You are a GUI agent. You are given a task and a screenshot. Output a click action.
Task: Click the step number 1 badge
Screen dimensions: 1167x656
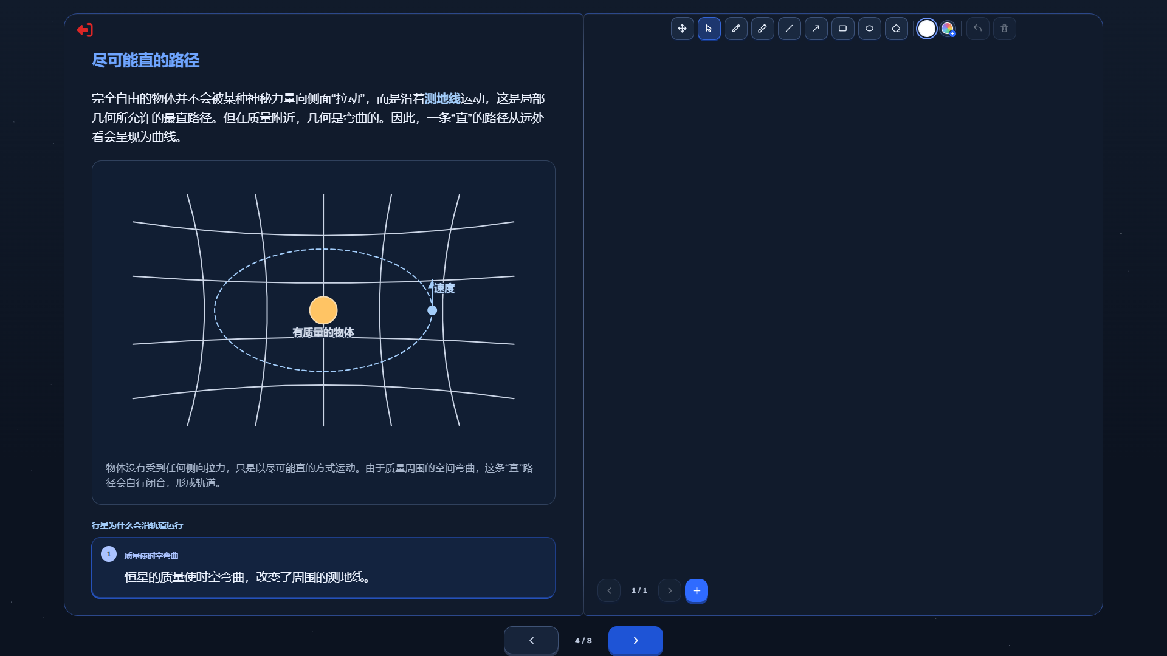tap(109, 554)
